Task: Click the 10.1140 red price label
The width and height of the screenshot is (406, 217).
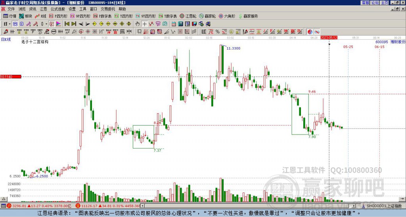Action: coord(11,76)
